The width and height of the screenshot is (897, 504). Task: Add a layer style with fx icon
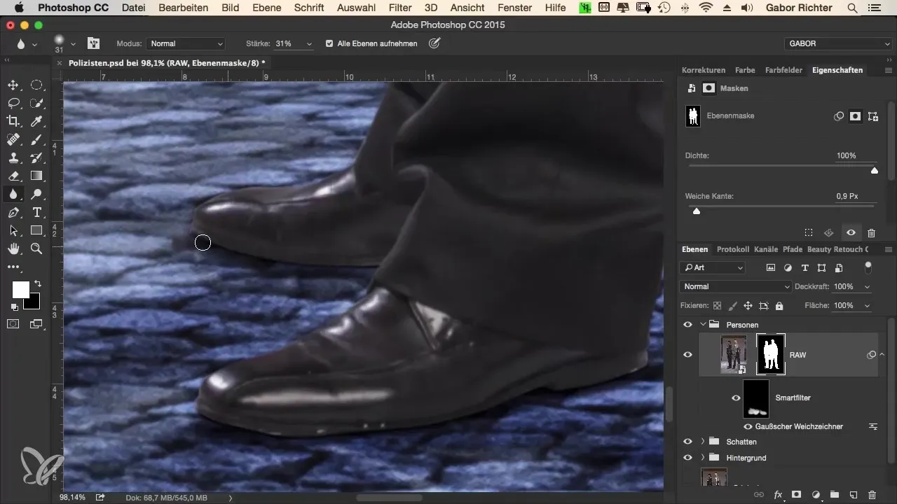tap(777, 494)
